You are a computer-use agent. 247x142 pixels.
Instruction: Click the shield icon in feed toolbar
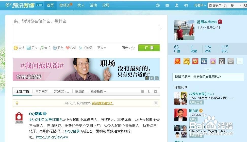[149, 92]
